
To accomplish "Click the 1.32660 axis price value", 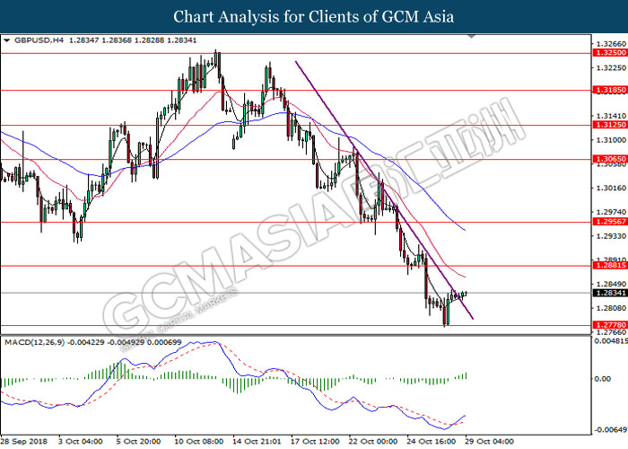I will [611, 44].
